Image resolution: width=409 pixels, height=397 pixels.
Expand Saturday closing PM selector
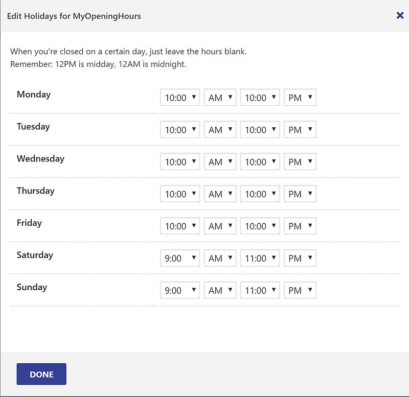(x=300, y=258)
